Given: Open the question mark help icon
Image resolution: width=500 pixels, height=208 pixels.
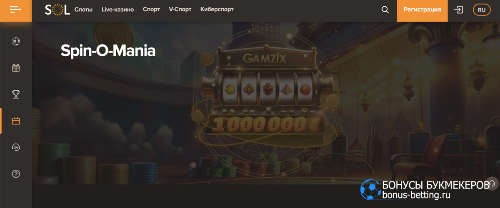Looking at the screenshot, I should [x=16, y=173].
